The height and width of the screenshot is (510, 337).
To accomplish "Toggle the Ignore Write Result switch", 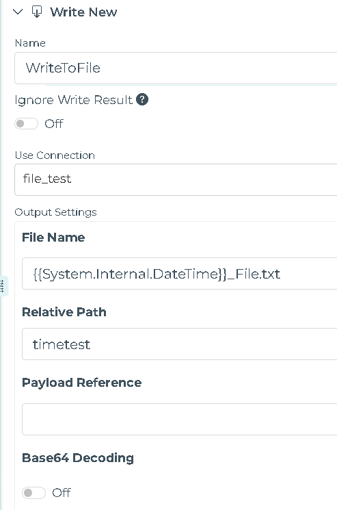I will 26,124.
